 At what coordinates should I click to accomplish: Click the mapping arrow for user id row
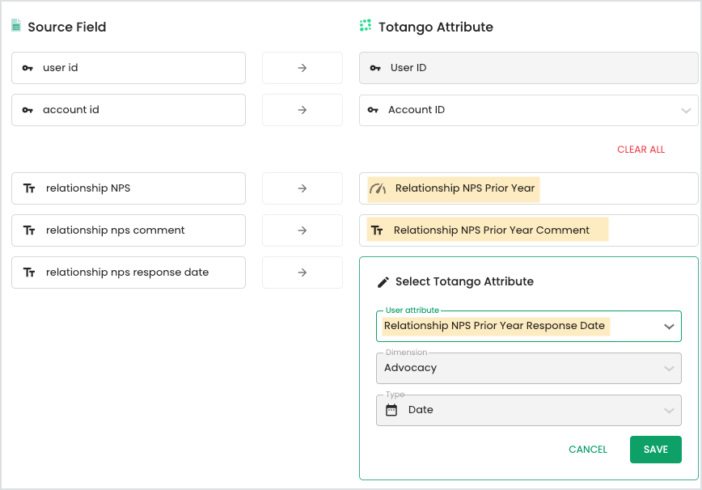[302, 68]
